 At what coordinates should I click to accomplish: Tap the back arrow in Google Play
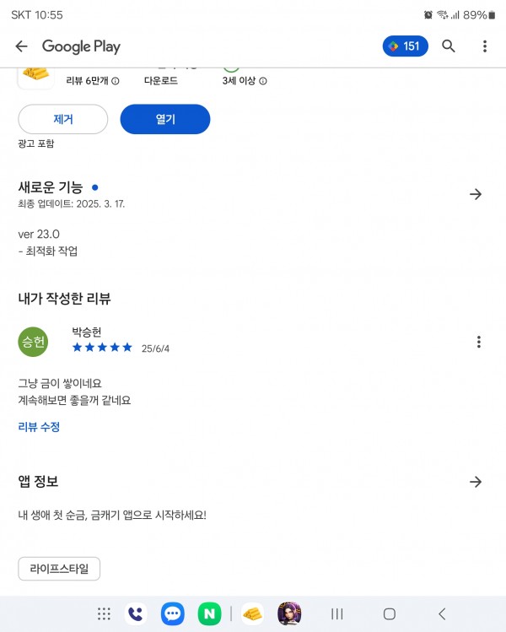coord(21,46)
